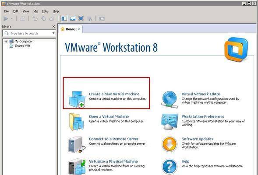This screenshot has width=258, height=175.
Task: Click the Send Ctrl+Alt+Del toolbar icon
Action: pos(23,18)
